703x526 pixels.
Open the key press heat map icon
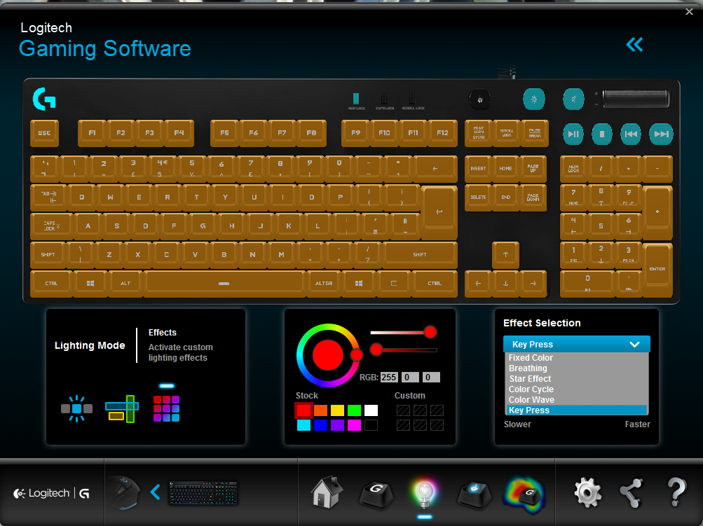coord(524,494)
